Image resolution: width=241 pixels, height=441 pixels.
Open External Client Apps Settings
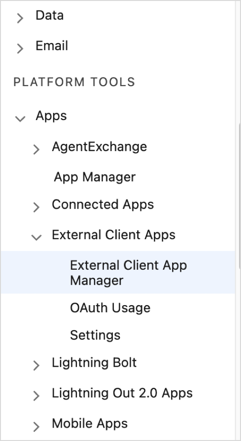(x=95, y=335)
